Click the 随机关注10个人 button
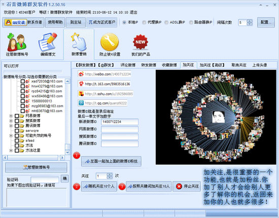 [99, 187]
